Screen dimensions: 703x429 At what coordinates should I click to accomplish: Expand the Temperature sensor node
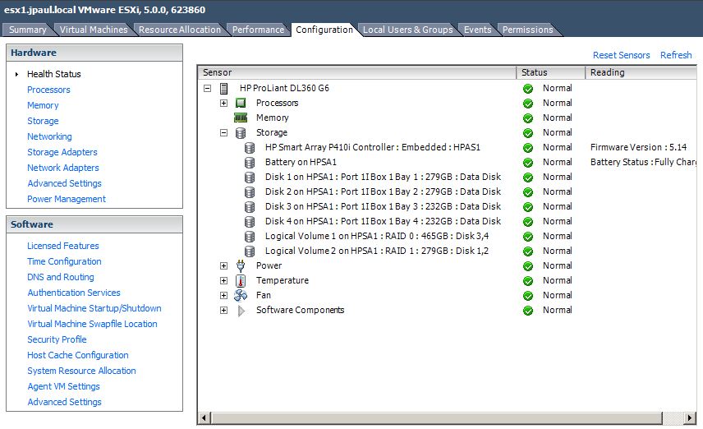tap(223, 281)
